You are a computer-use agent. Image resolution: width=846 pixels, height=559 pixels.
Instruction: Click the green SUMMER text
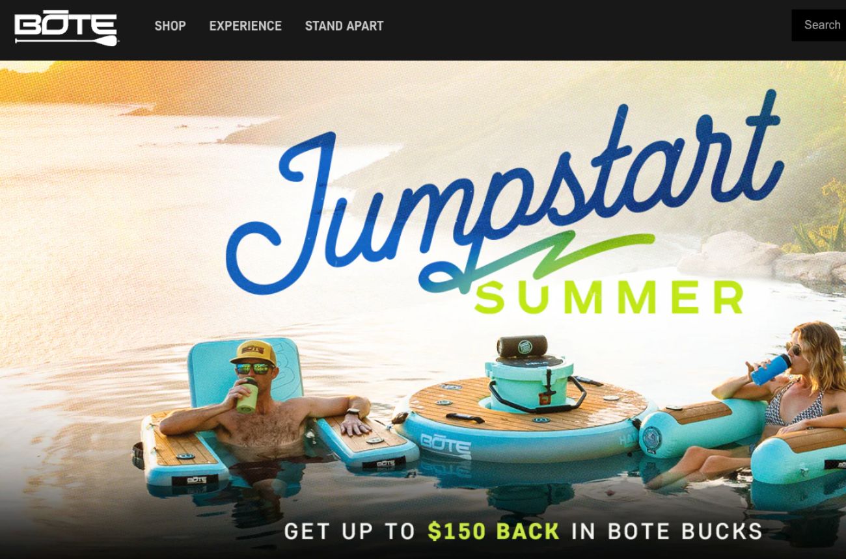click(x=609, y=297)
